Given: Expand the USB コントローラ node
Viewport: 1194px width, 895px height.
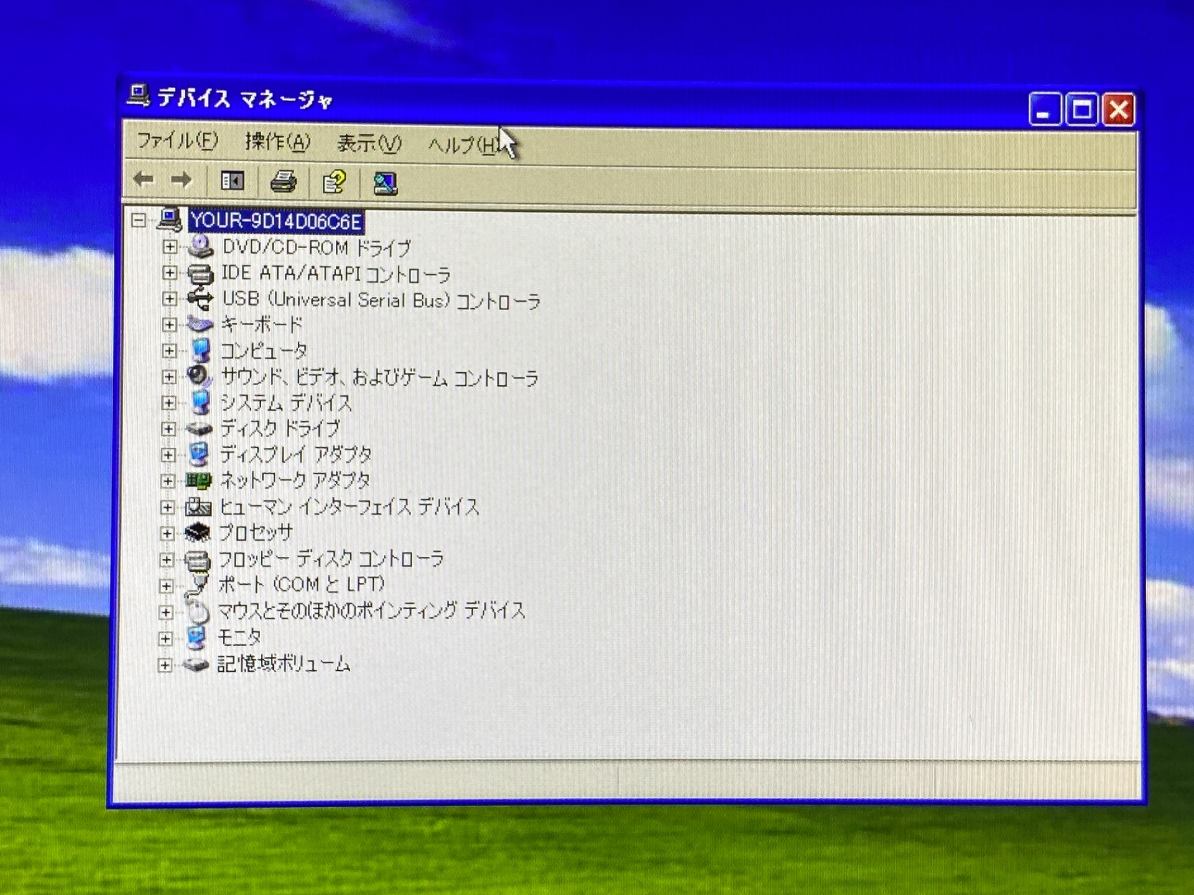Looking at the screenshot, I should (x=169, y=299).
